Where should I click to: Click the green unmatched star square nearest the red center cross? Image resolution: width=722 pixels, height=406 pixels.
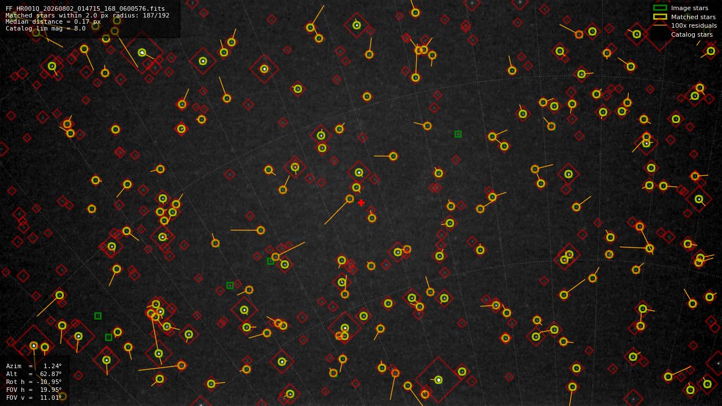click(x=270, y=261)
